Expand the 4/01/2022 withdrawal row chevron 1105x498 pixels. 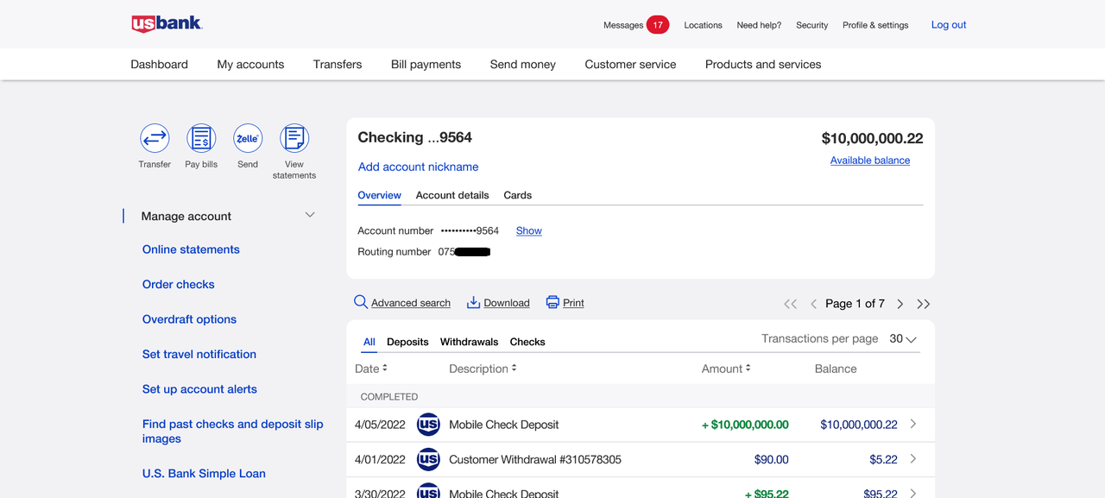tap(913, 458)
